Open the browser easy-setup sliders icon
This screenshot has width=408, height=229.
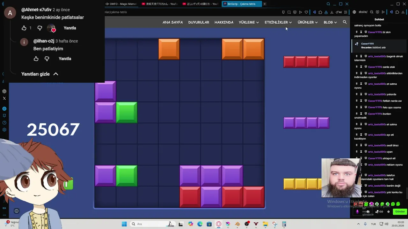click(x=346, y=12)
